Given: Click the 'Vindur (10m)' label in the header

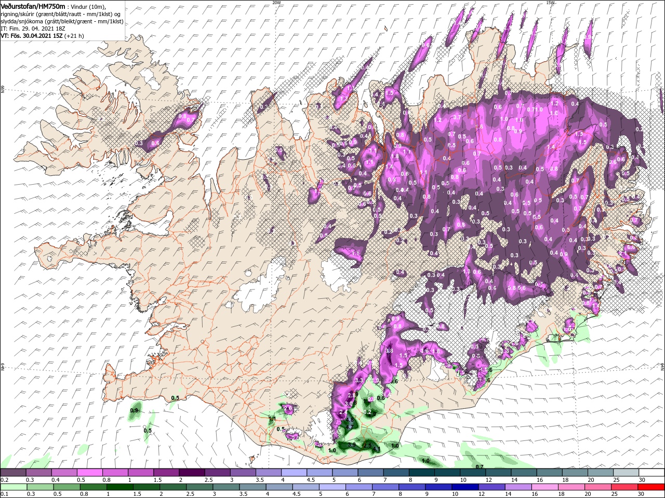Looking at the screenshot, I should coord(87,6).
